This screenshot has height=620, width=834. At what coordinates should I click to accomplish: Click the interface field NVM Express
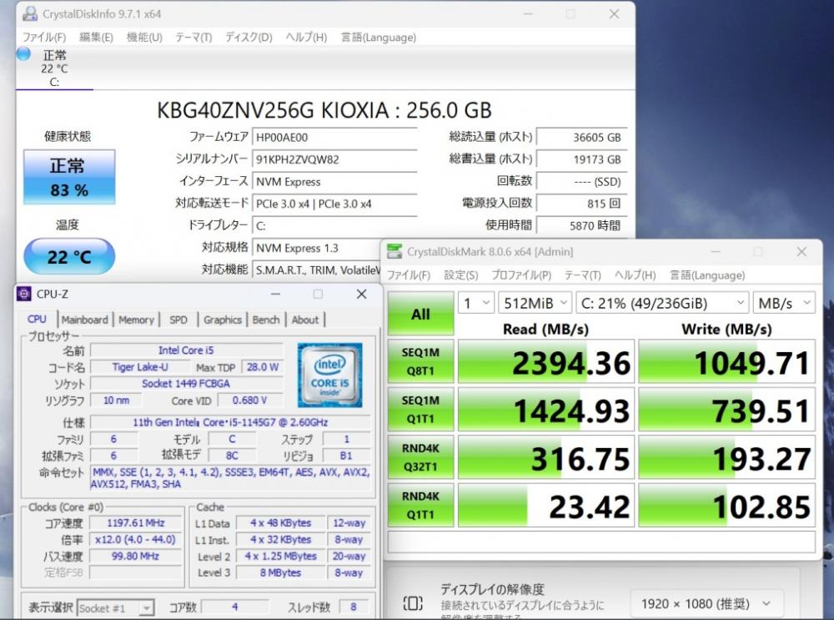(x=334, y=181)
